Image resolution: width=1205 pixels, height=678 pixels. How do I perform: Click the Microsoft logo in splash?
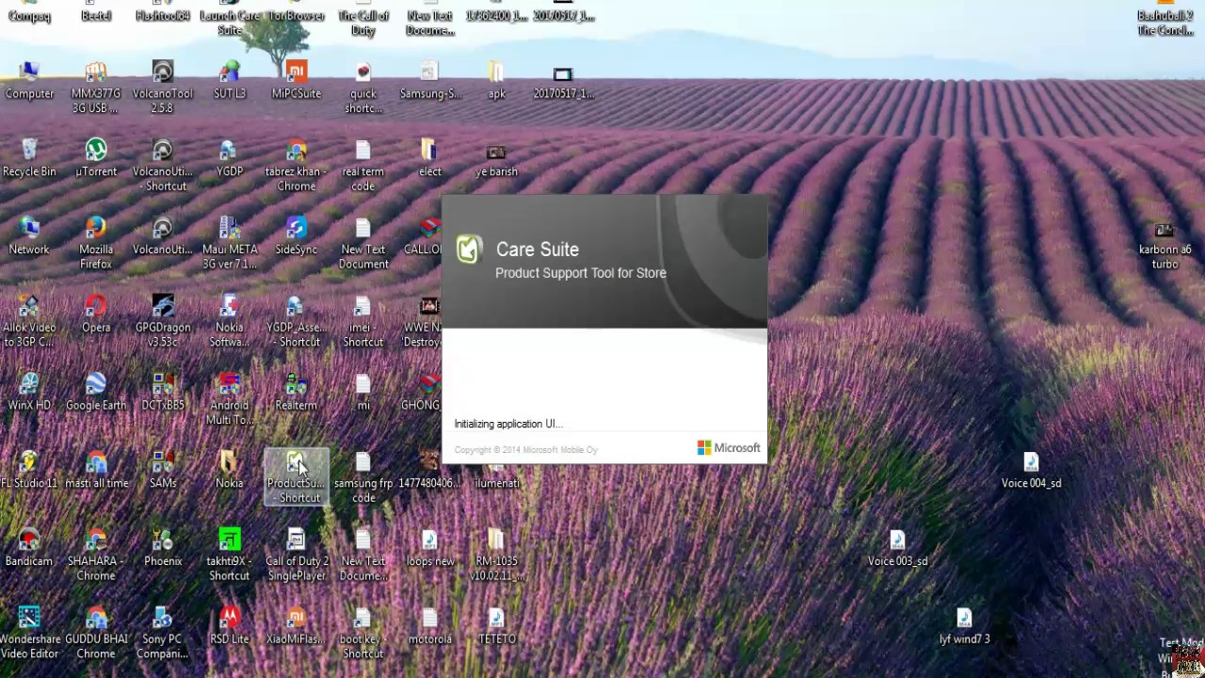(x=729, y=448)
